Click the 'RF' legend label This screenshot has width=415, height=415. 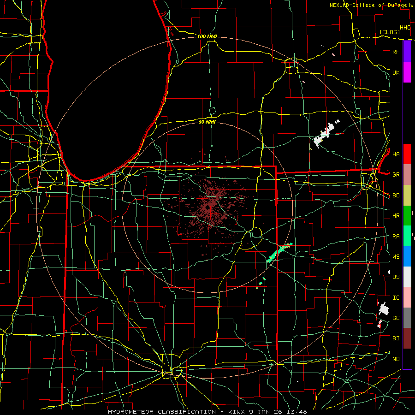[396, 52]
